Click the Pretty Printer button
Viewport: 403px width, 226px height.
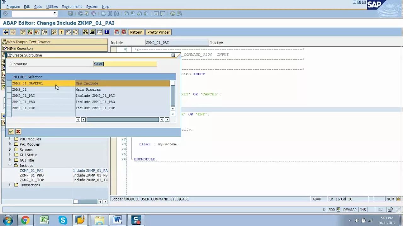158,32
